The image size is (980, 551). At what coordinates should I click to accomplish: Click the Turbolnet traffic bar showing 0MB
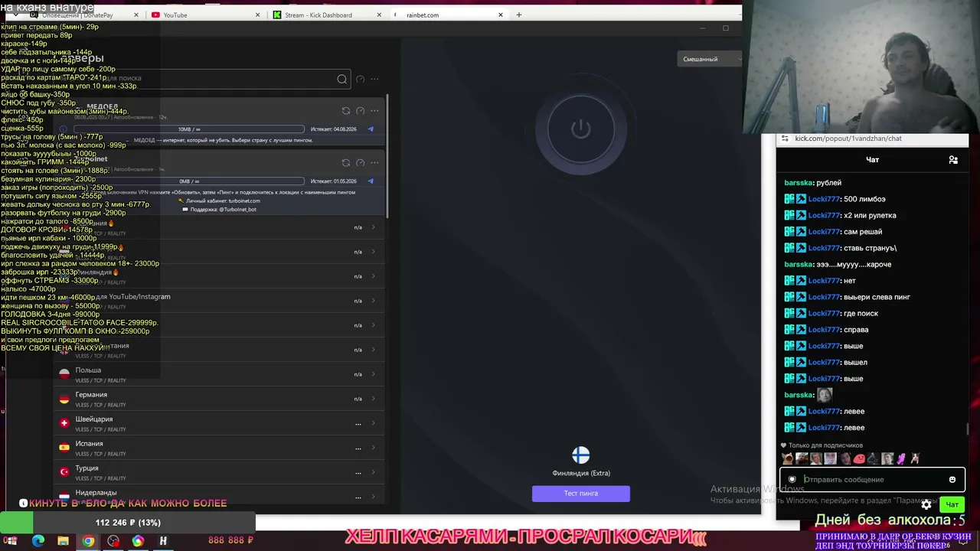point(189,181)
